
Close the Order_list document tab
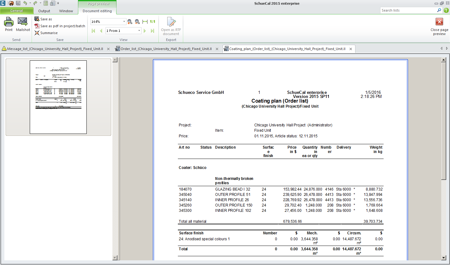[217, 49]
